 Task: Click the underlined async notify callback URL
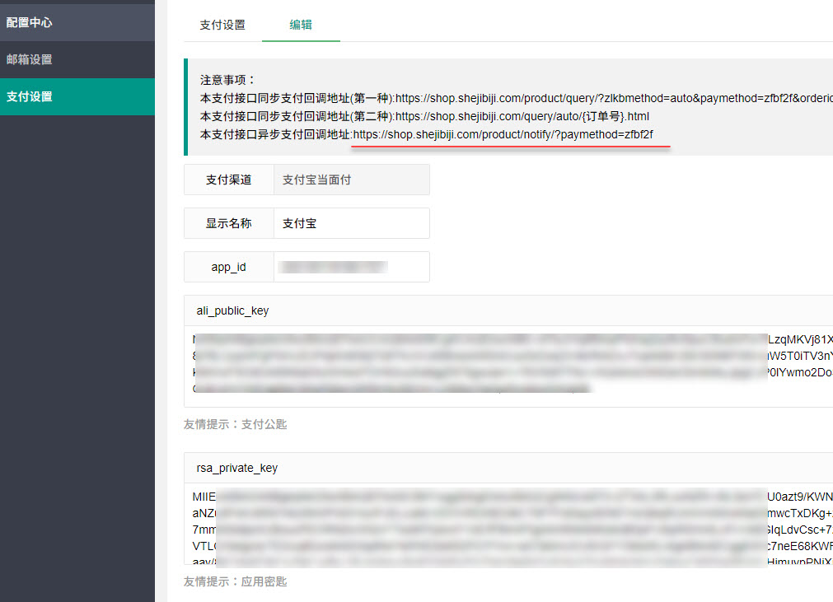point(503,134)
